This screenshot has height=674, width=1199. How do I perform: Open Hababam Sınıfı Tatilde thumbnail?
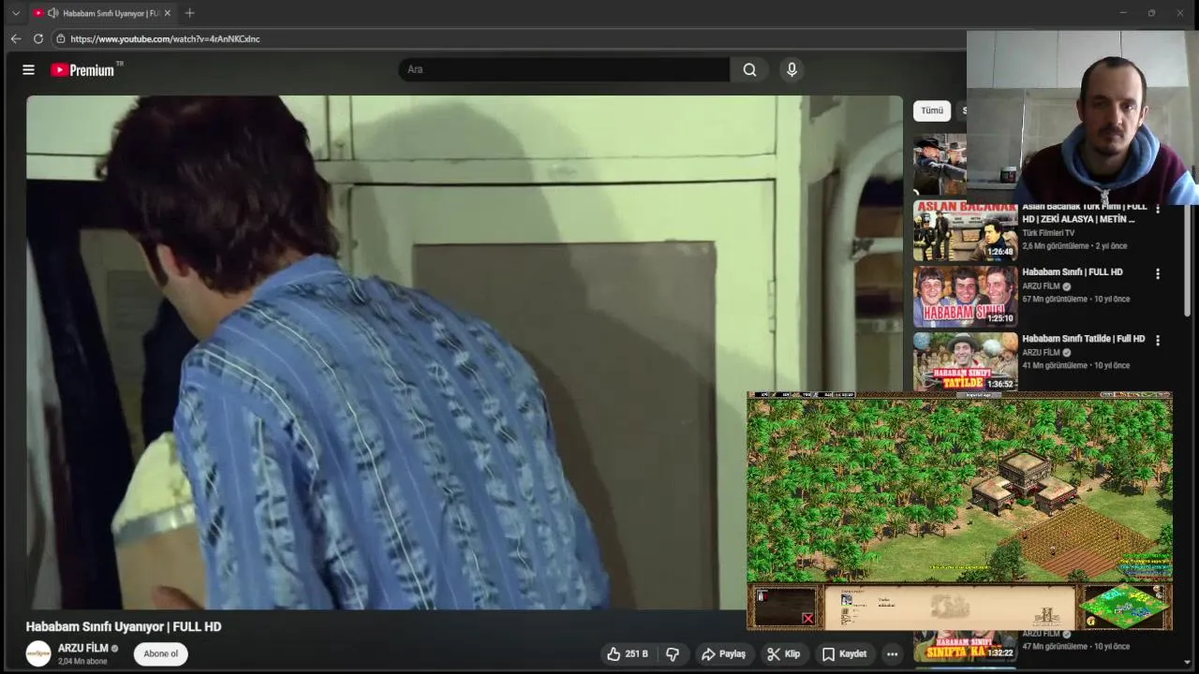coord(965,362)
